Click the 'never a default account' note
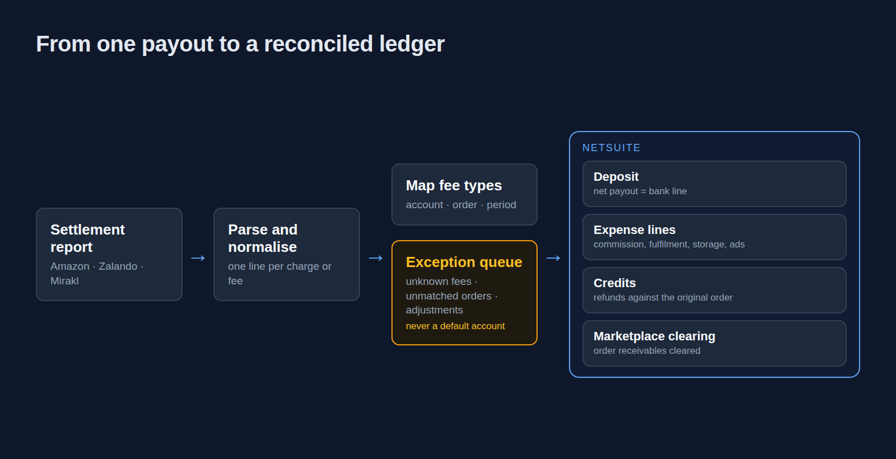The image size is (896, 459). pos(455,326)
